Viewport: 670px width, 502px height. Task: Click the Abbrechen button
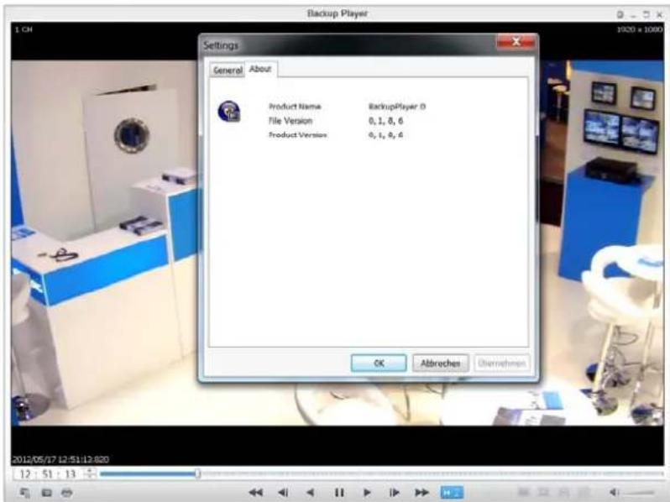tap(441, 363)
